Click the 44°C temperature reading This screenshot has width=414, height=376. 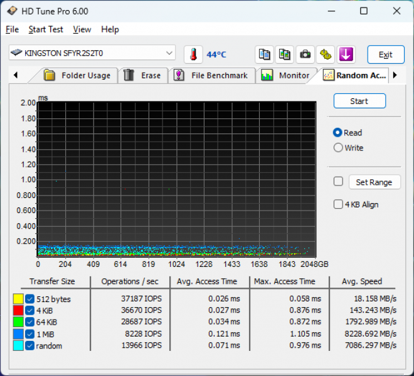216,55
